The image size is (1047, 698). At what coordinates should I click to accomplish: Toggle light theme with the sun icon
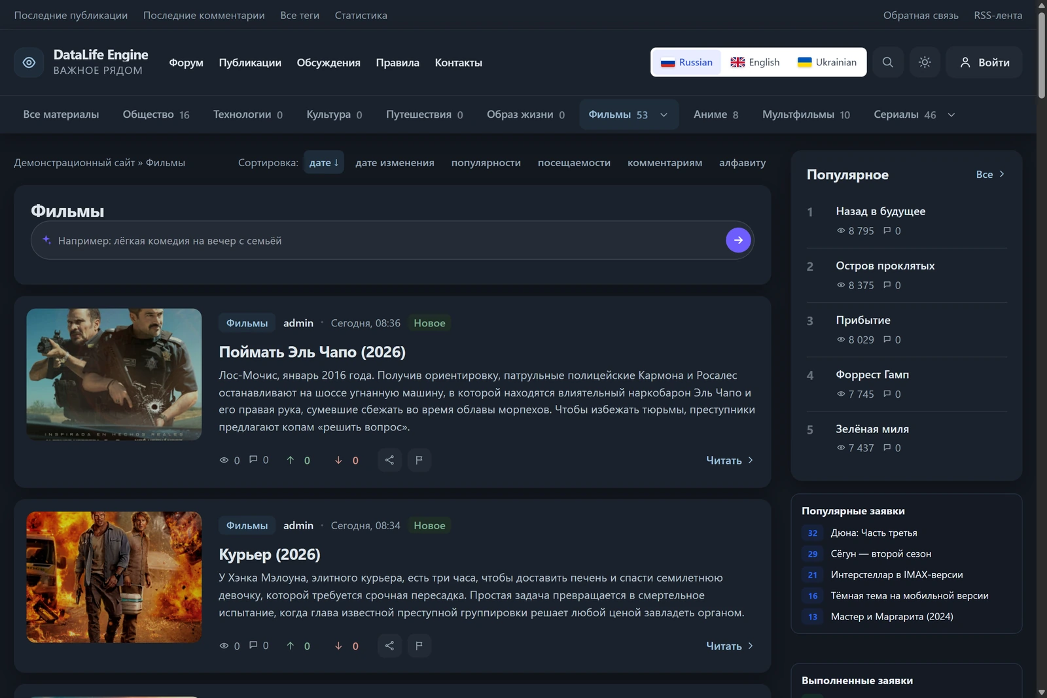[925, 62]
